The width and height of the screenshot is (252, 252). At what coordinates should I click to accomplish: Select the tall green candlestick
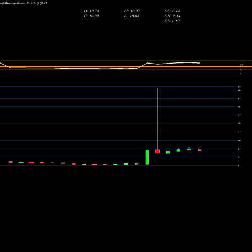147,157
